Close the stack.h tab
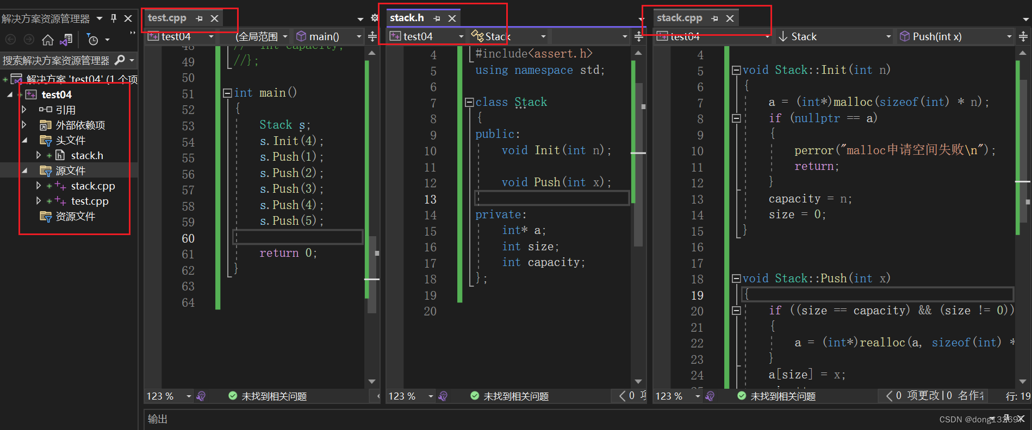The image size is (1032, 430). [x=452, y=18]
